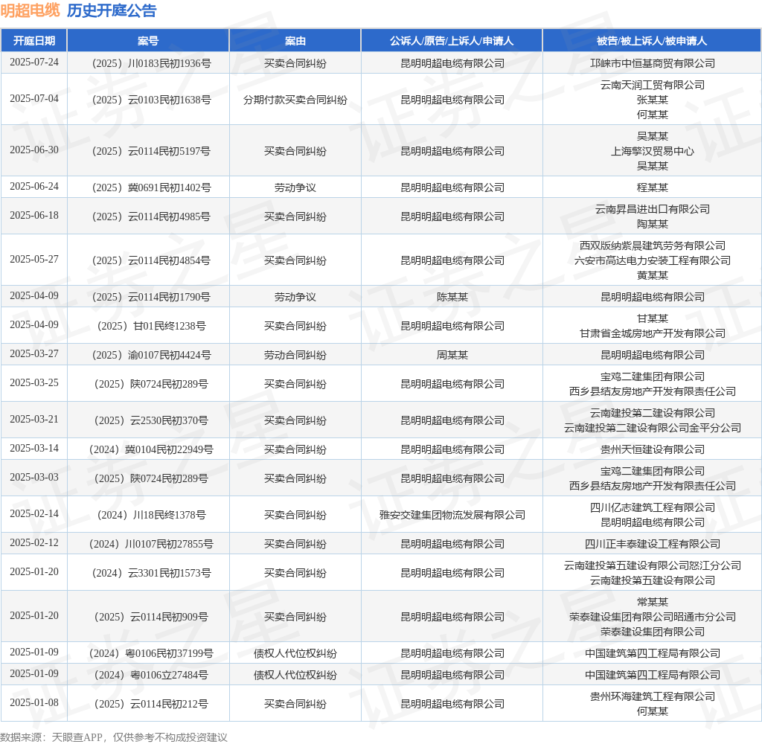Click defendant '四川亿志建筑工程有限公司'
Viewport: 762px width, 744px height.
point(652,508)
